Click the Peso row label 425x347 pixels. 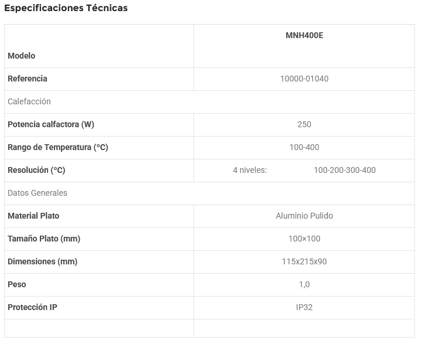coord(17,284)
